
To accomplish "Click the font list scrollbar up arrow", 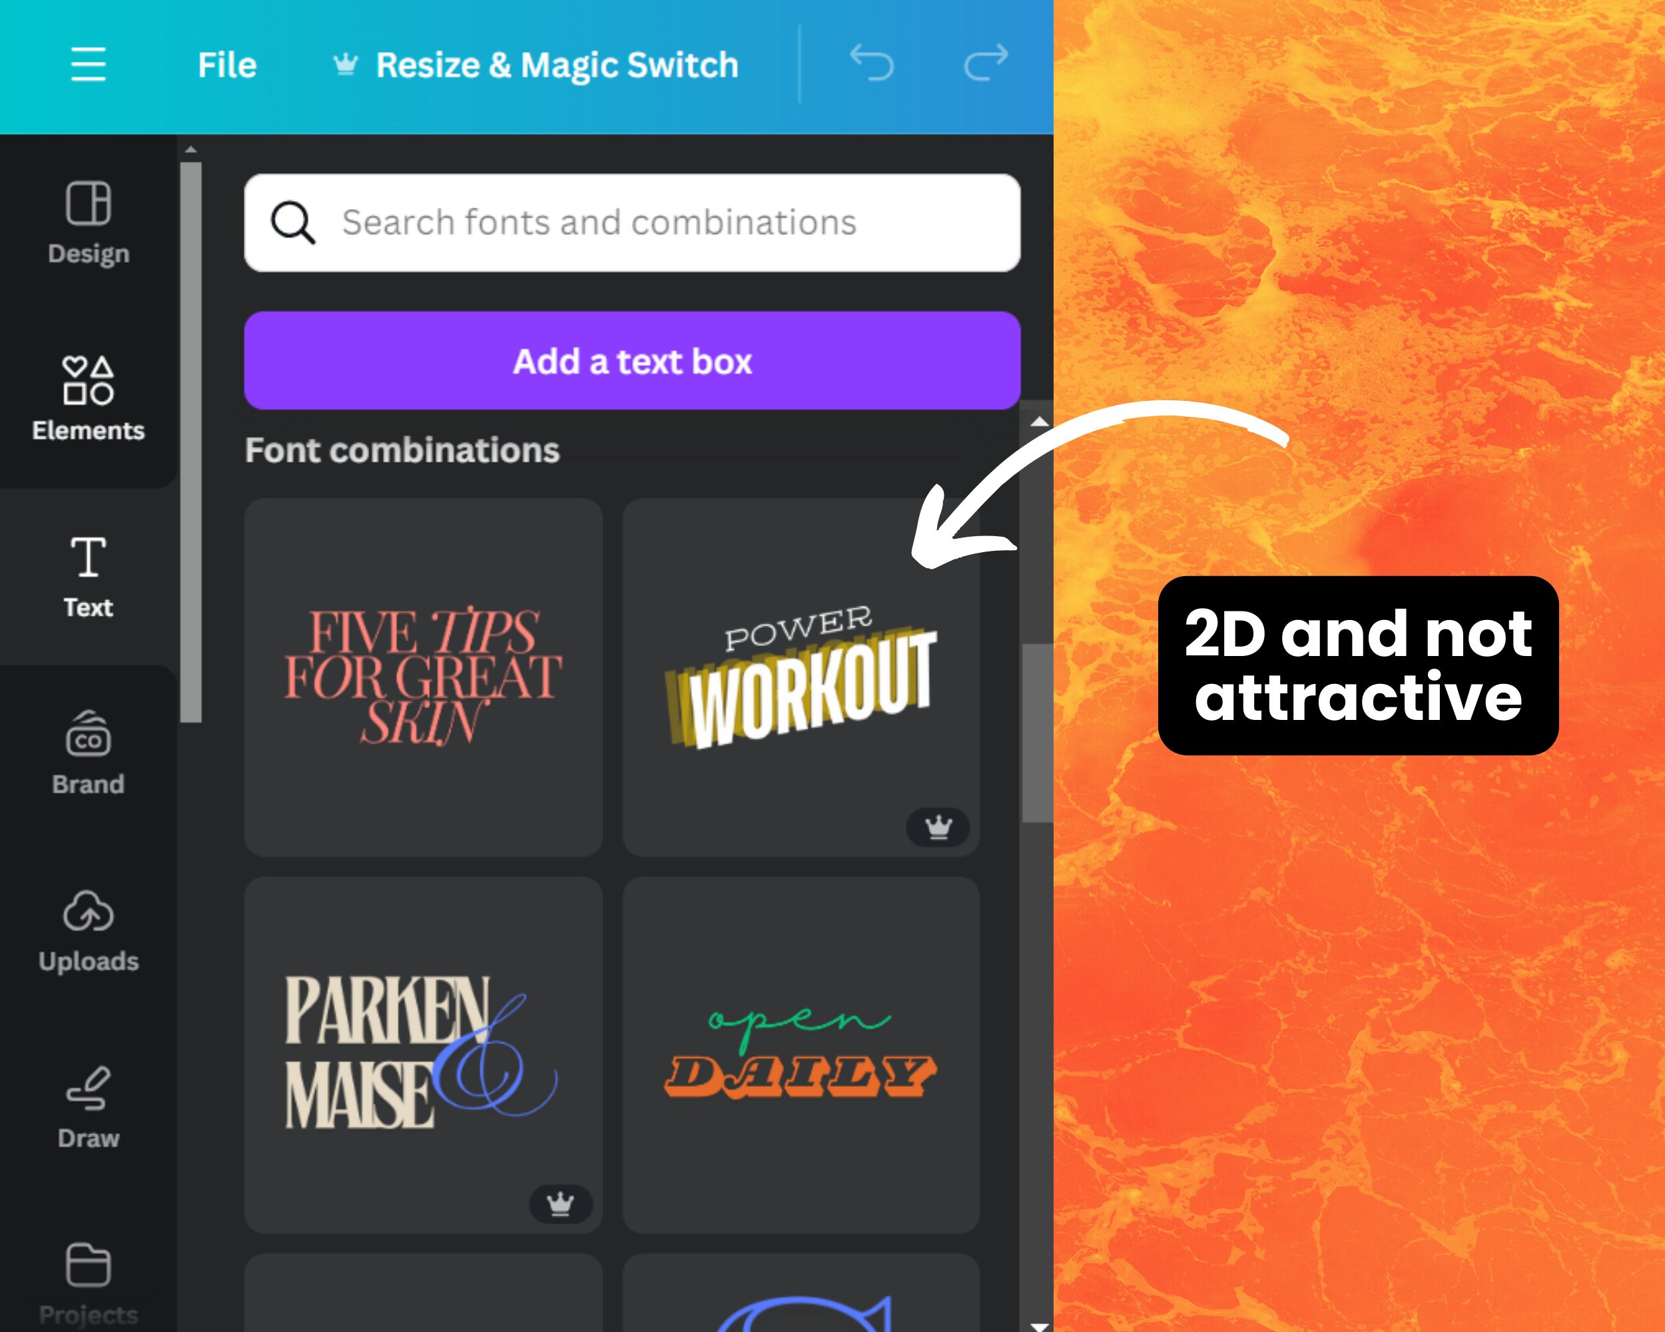I will [x=1040, y=422].
